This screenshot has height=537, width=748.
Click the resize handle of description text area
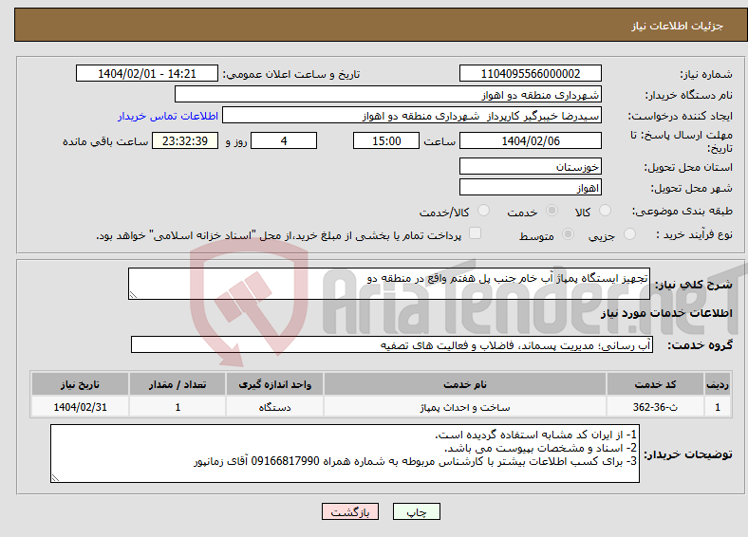coord(134,295)
